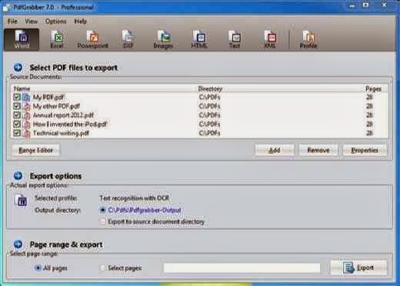Screen dimensions: 400x286
Task: Choose the Powerpoint export format
Action: point(92,39)
